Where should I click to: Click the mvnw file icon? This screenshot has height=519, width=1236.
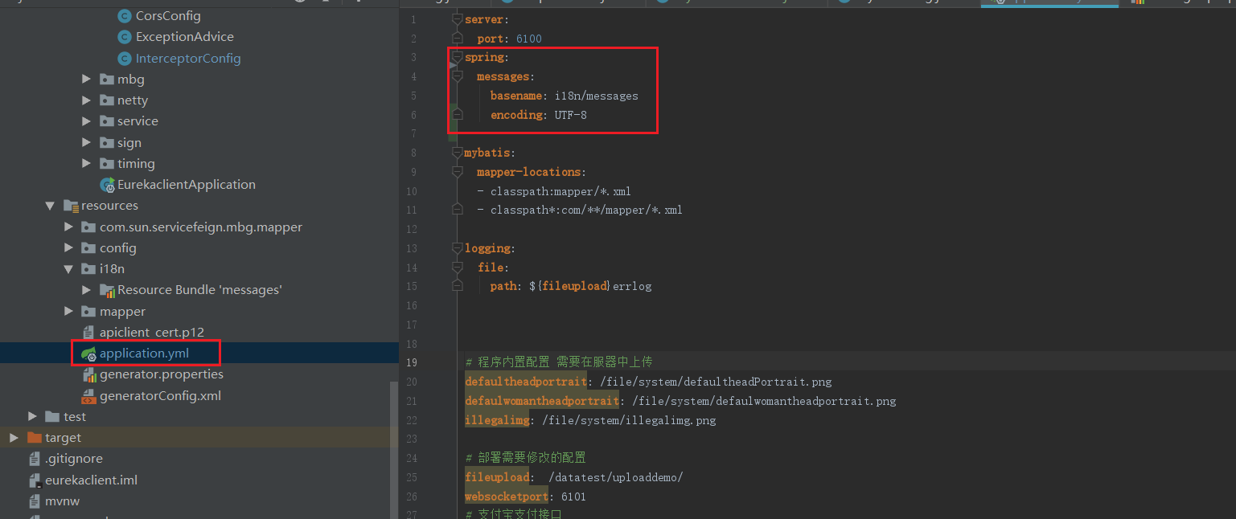(34, 501)
